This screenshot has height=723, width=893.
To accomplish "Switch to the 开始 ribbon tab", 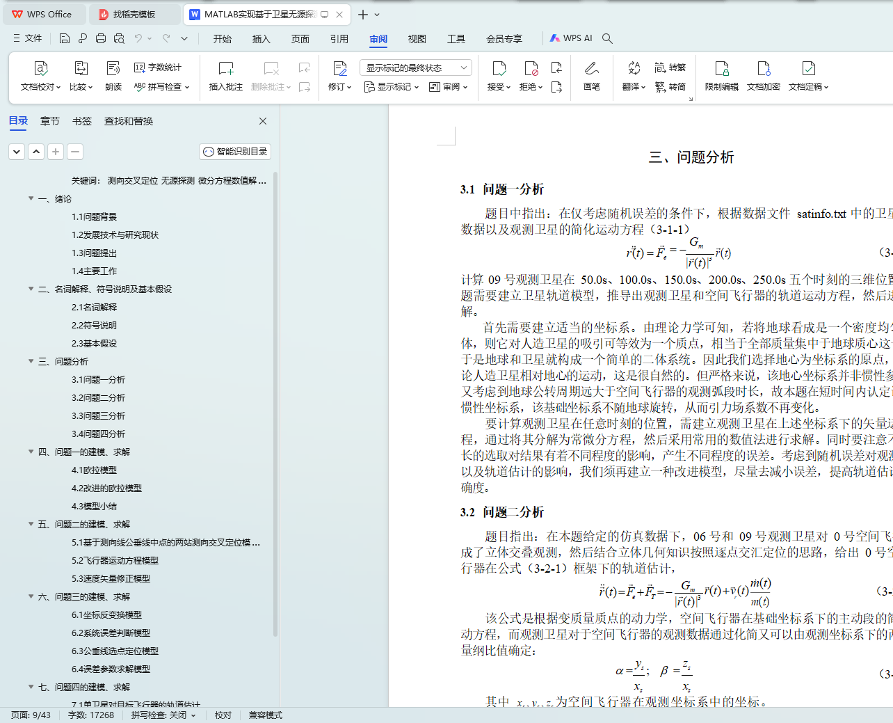I will pos(223,39).
